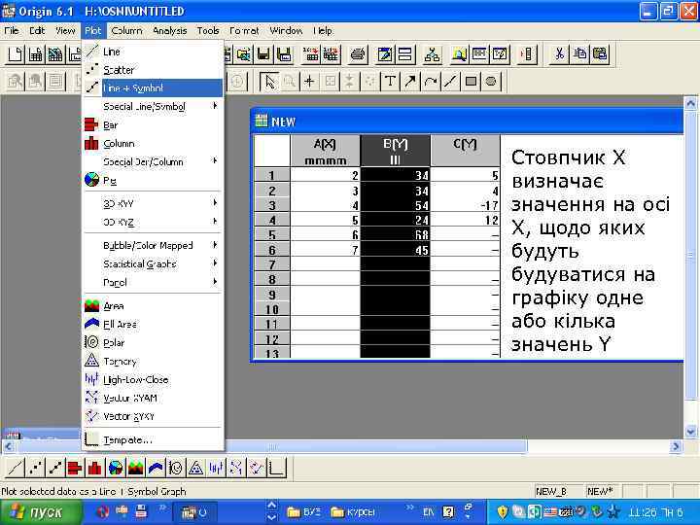Click the Copy toolbar icon
This screenshot has height=525, width=700.
(x=579, y=54)
